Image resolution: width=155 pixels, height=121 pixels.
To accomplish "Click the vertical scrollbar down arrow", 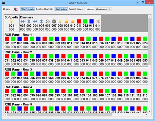I will (x=149, y=111).
